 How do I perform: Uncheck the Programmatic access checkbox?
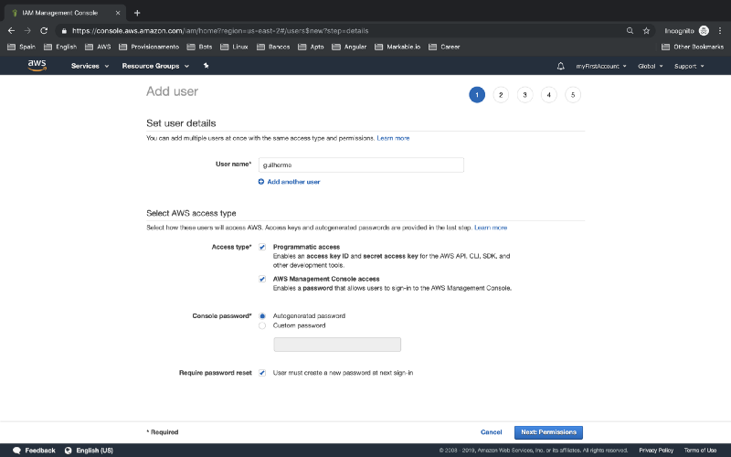pyautogui.click(x=262, y=247)
